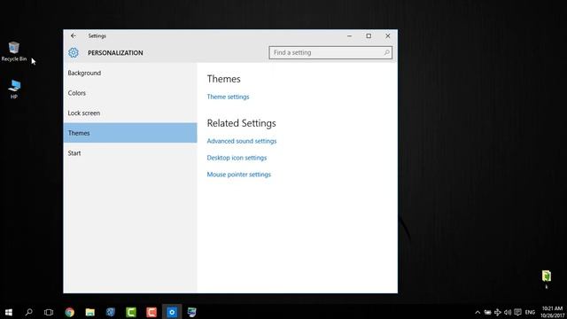Select the Themes sidebar item
This screenshot has width=567, height=319.
click(130, 133)
